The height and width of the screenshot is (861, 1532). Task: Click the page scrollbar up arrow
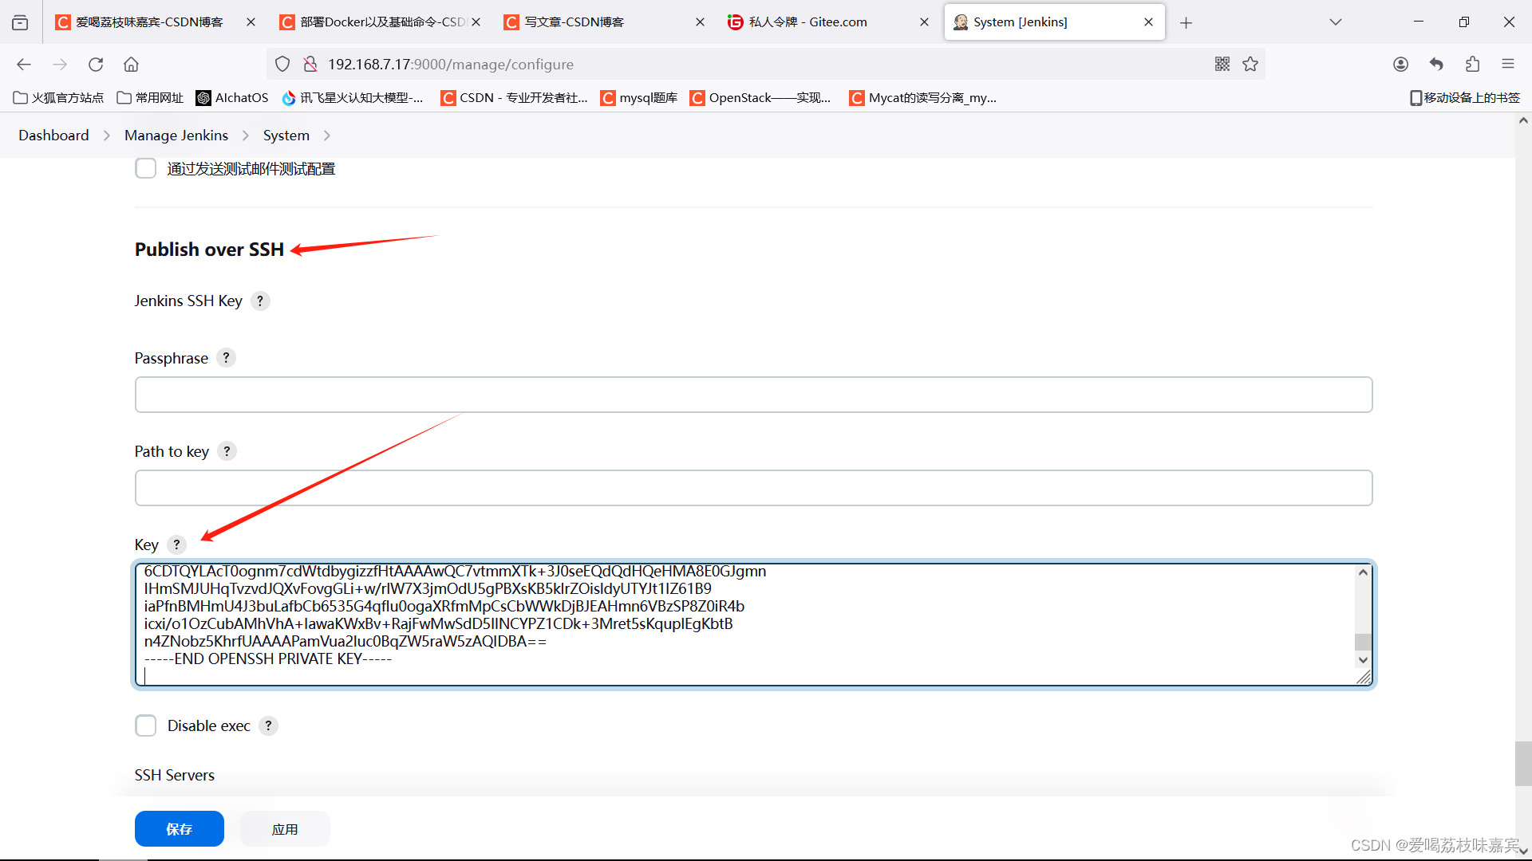pos(1523,121)
